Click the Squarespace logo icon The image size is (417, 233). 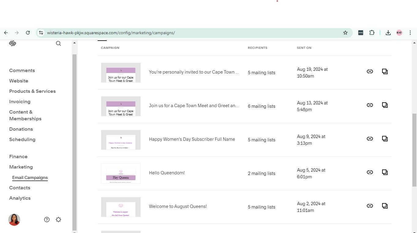[13, 43]
